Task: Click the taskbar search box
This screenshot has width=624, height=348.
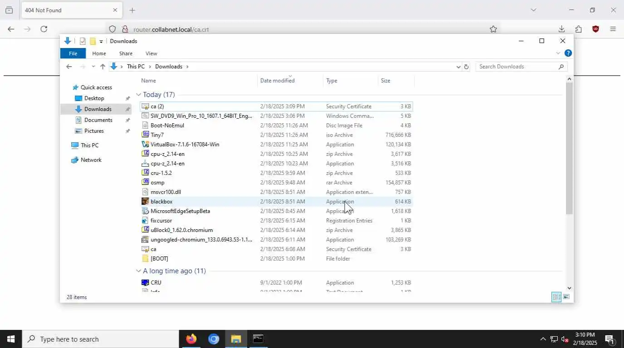Action: tap(101, 339)
